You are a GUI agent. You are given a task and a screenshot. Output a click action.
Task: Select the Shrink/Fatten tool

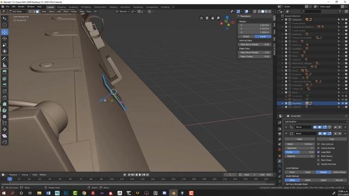(4, 130)
